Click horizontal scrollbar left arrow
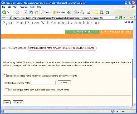 (2, 107)
